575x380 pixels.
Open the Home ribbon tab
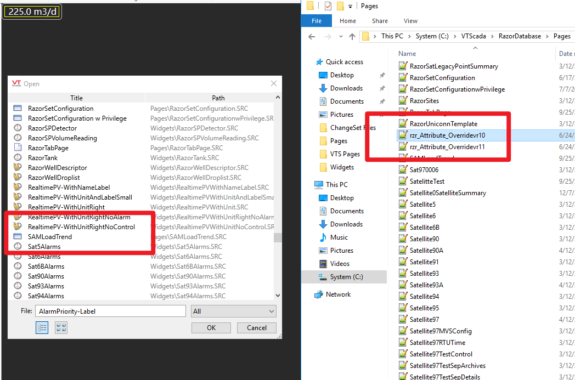tap(347, 21)
